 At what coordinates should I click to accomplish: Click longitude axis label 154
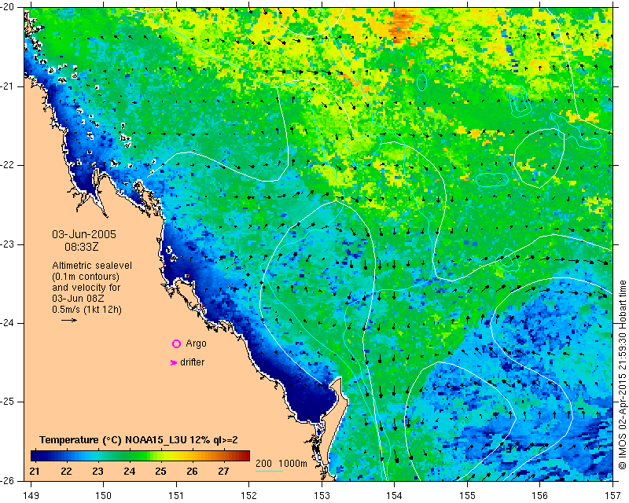[395, 496]
